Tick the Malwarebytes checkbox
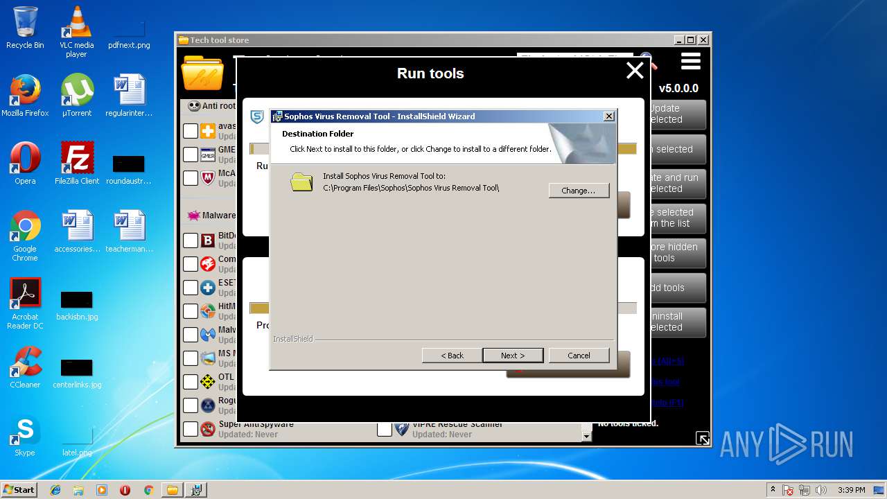The image size is (887, 499). [x=191, y=335]
